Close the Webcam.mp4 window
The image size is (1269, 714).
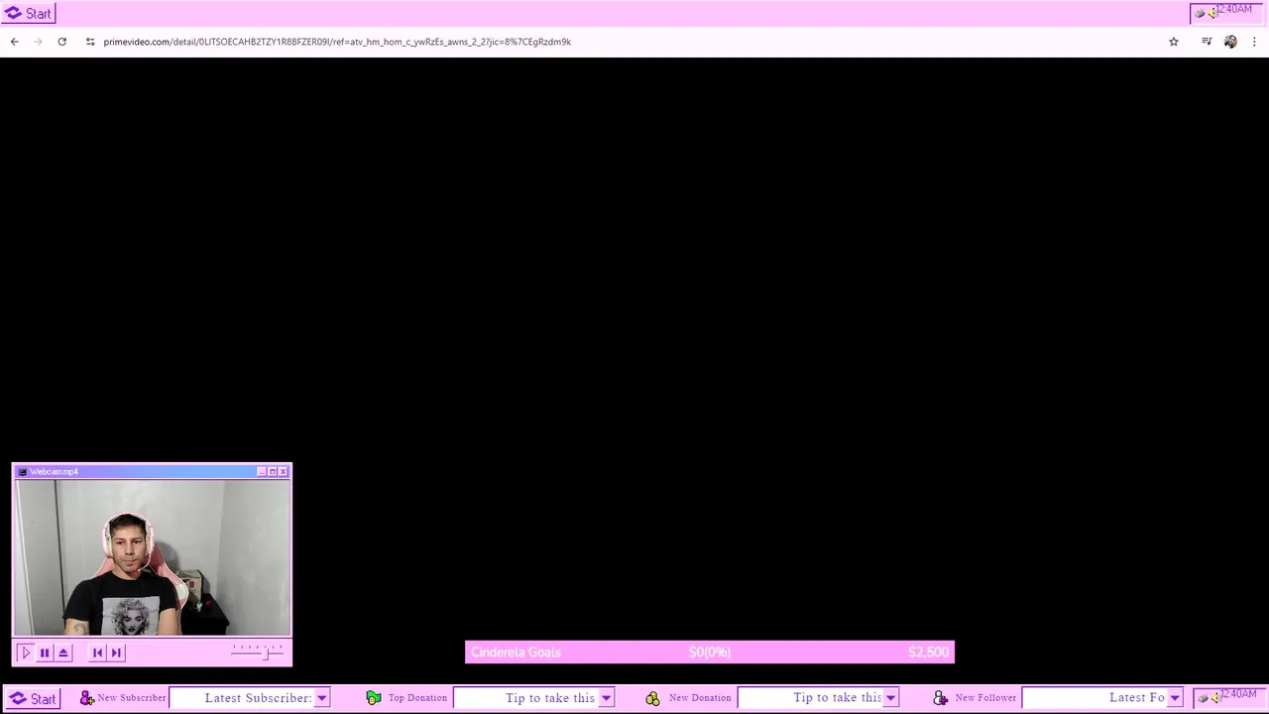(284, 472)
